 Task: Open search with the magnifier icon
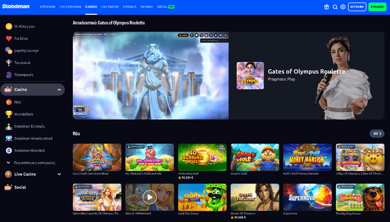(335, 7)
